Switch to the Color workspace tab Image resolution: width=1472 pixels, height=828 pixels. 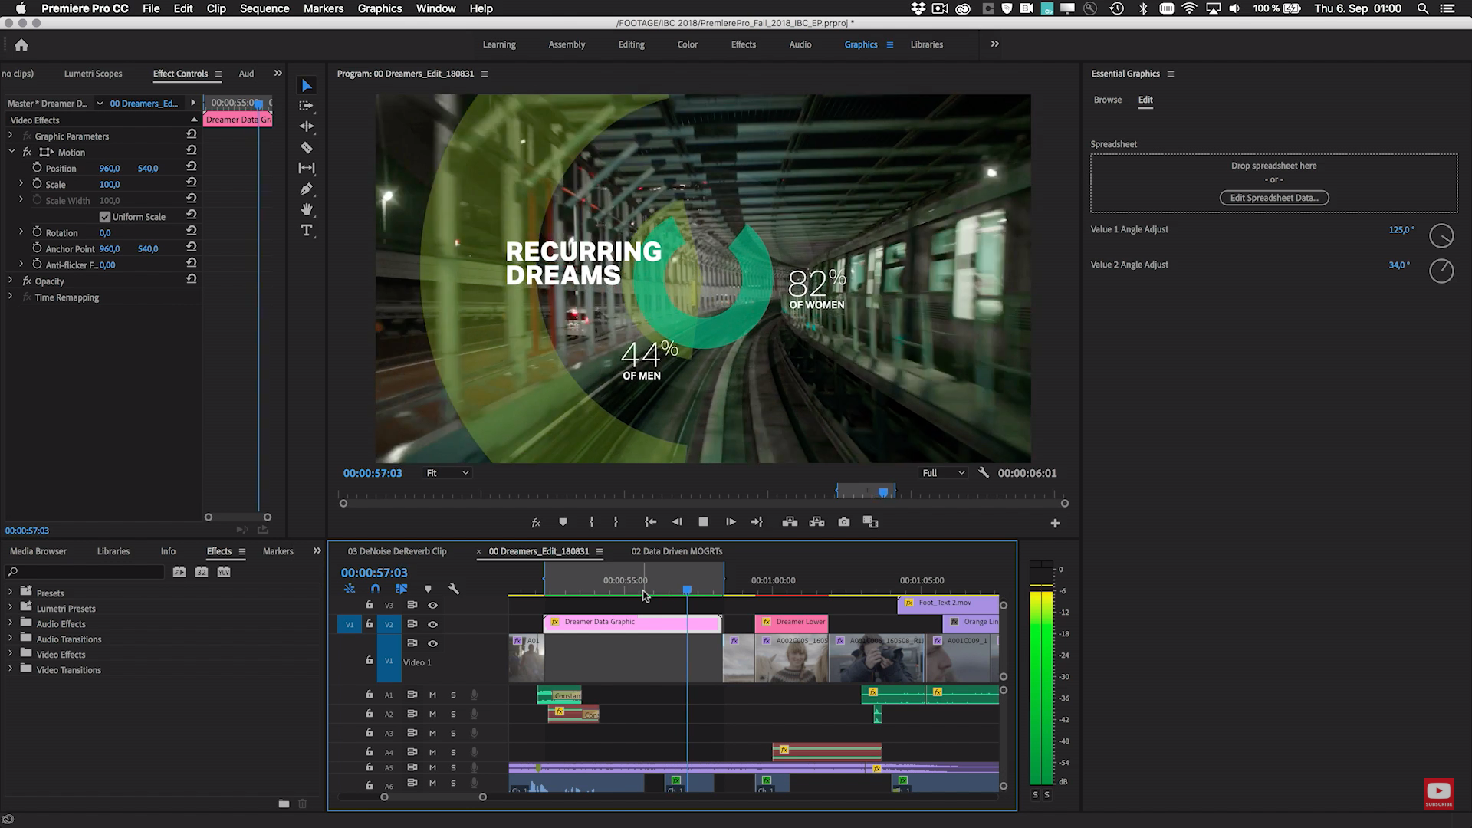687,44
